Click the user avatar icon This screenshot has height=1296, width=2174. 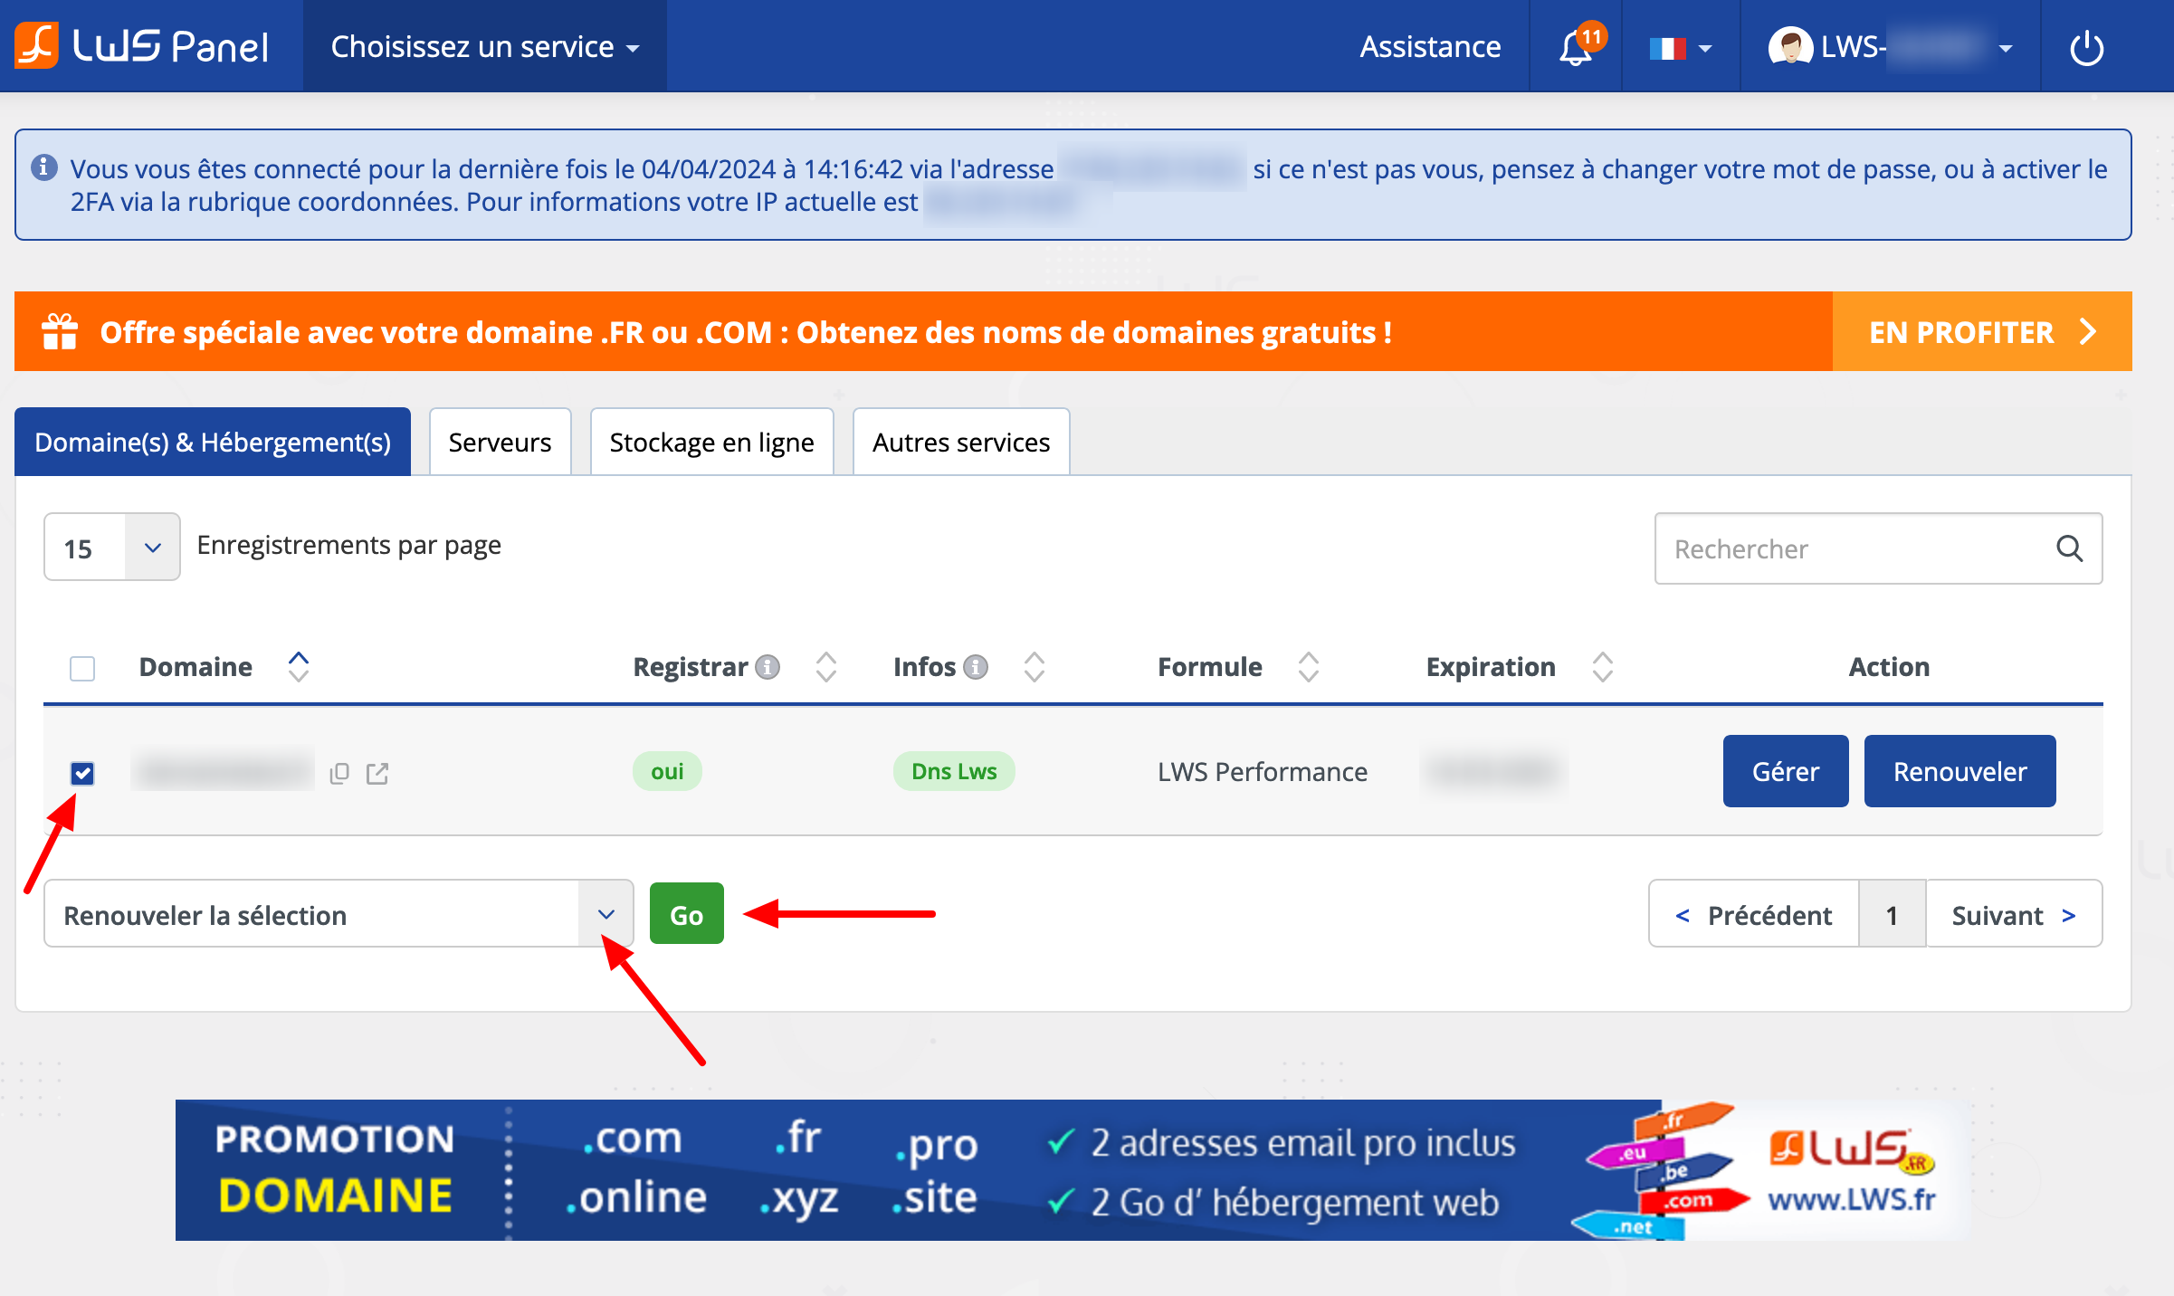tap(1789, 46)
